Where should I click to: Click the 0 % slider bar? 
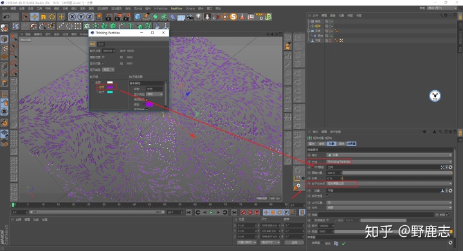[397, 178]
